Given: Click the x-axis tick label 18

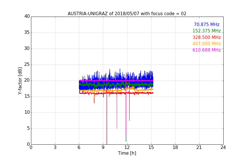Looking at the screenshot, I should pos(175,148).
